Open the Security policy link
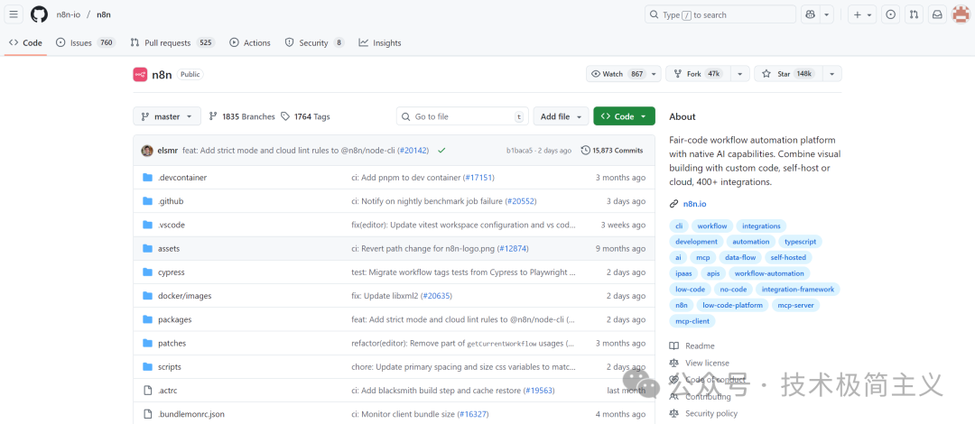975x424 pixels. tap(710, 413)
